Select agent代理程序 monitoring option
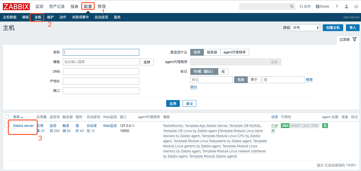This screenshot has height=171, width=361. pyautogui.click(x=234, y=52)
